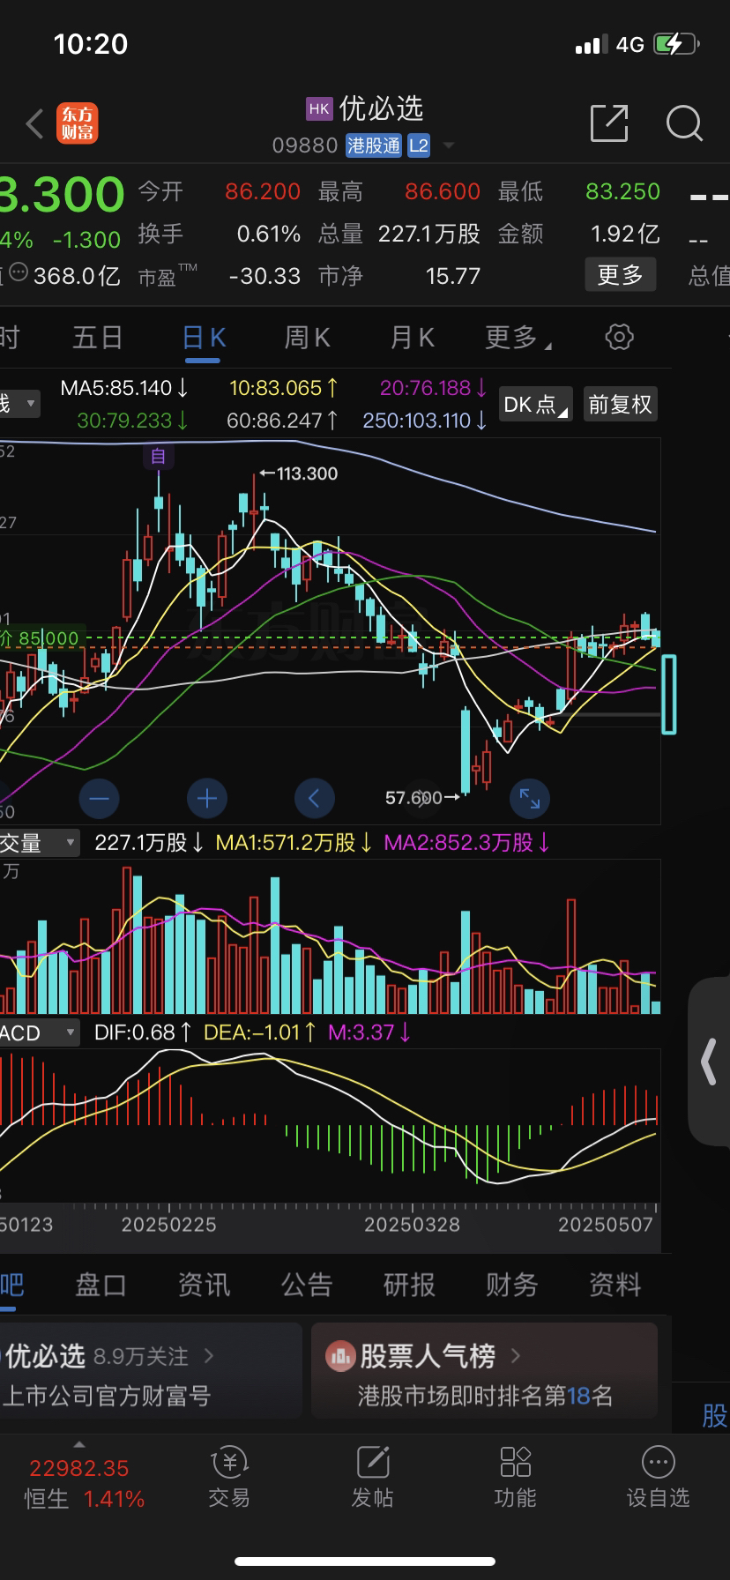Tap the HK market badge

coord(319,108)
